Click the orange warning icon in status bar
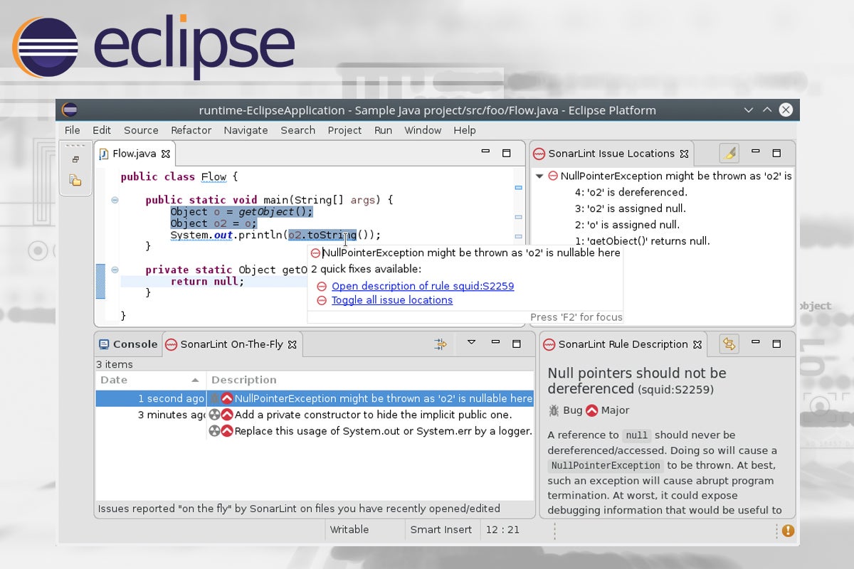The image size is (854, 569). coord(788,530)
